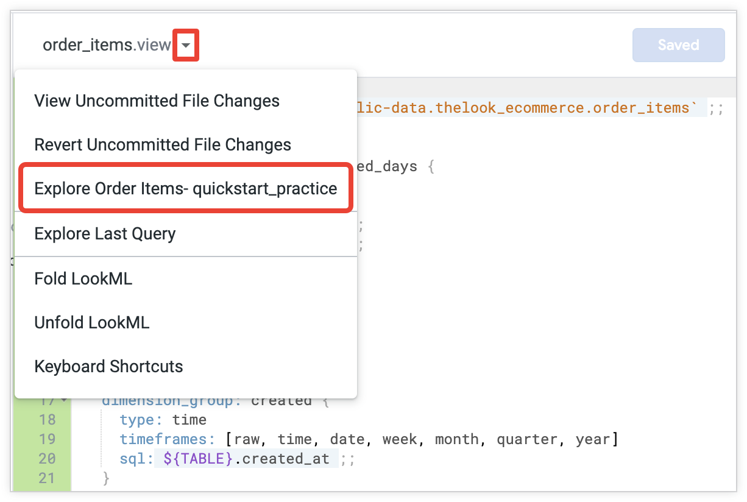Select "View Uncommitted File Changes"
Image resolution: width=747 pixels, height=502 pixels.
tap(157, 101)
